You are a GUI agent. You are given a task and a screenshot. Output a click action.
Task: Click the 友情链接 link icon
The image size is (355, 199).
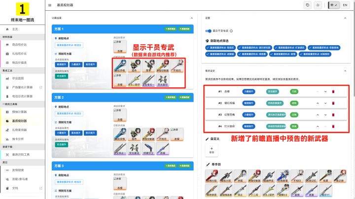(7, 170)
